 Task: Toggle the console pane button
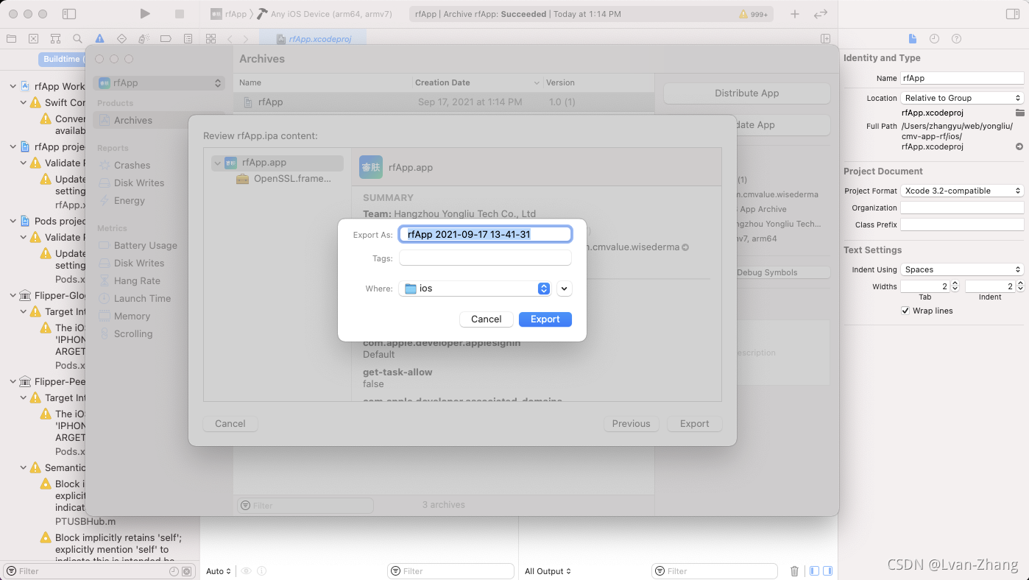click(827, 570)
